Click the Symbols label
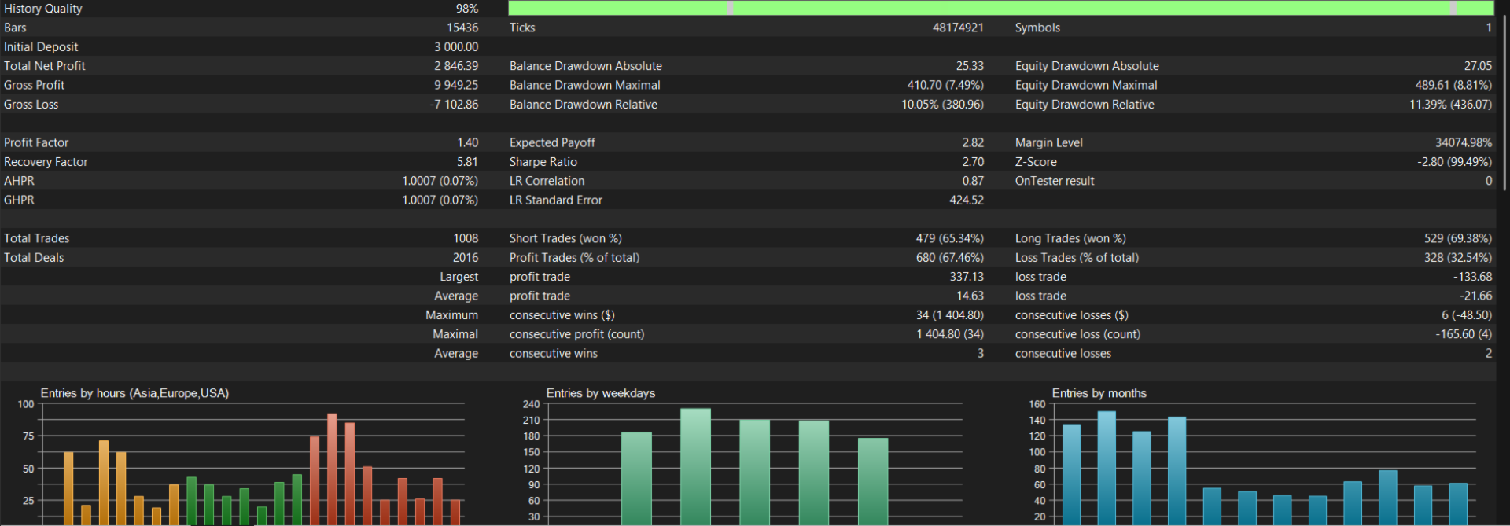Viewport: 1510px width, 526px height. (x=1037, y=28)
